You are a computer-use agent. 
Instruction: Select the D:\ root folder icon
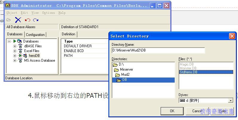coord(115,64)
